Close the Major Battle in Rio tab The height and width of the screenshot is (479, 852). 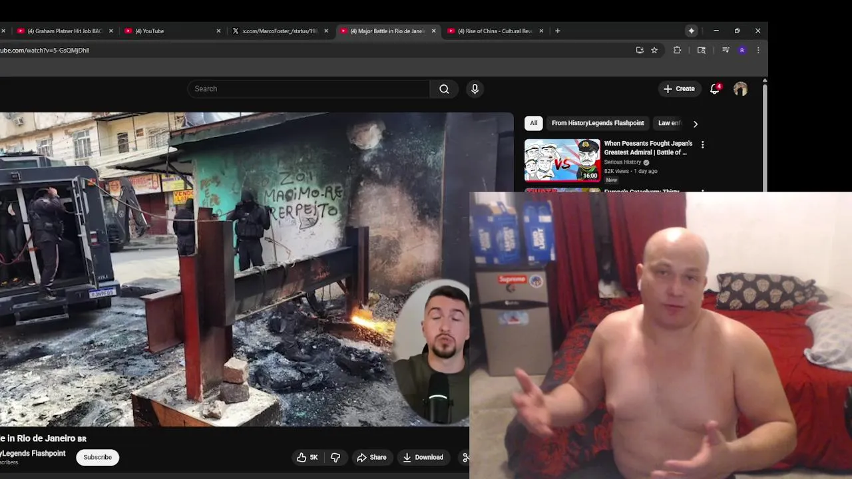[x=434, y=31]
